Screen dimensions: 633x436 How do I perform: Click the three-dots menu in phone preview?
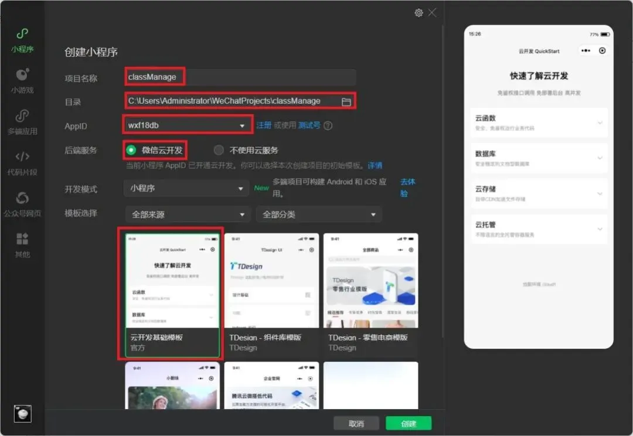pos(586,50)
